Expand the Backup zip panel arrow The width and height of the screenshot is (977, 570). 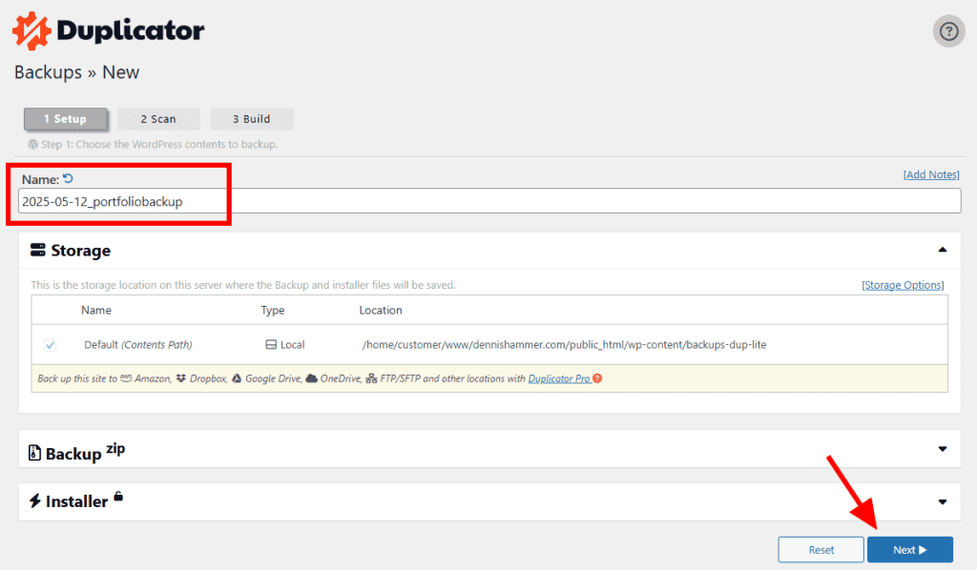[943, 449]
